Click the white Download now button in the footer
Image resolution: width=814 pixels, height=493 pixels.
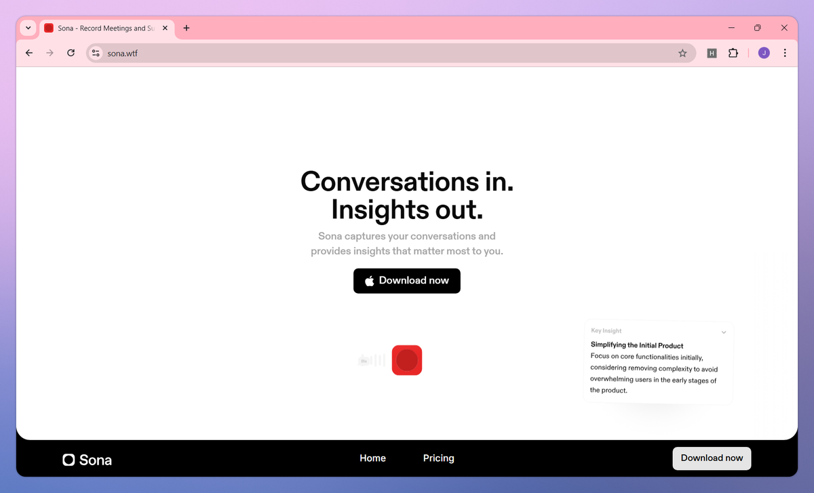coord(712,458)
